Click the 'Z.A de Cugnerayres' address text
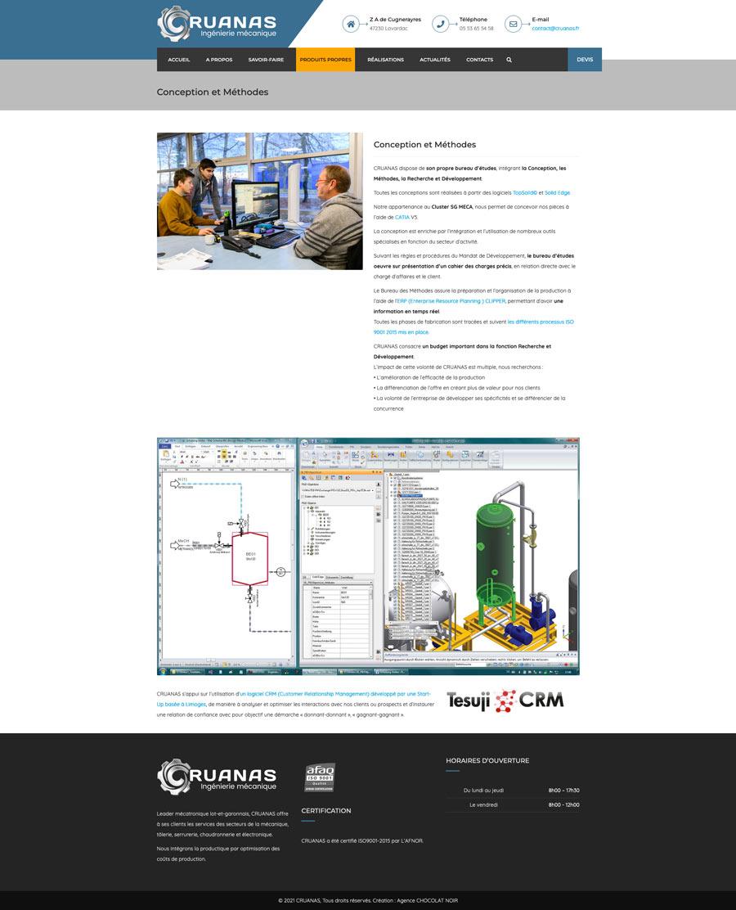The image size is (736, 910). point(395,20)
